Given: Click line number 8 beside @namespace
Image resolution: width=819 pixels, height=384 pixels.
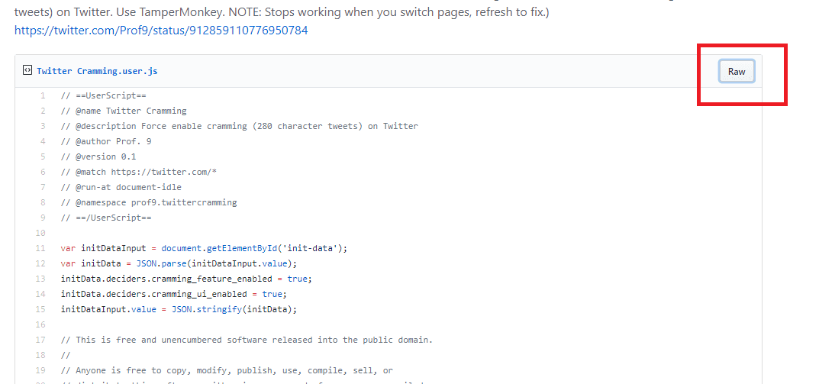Looking at the screenshot, I should click(x=43, y=202).
